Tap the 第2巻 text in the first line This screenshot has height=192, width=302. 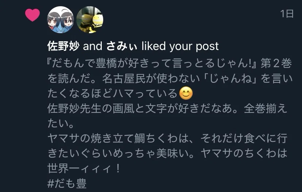pos(276,63)
